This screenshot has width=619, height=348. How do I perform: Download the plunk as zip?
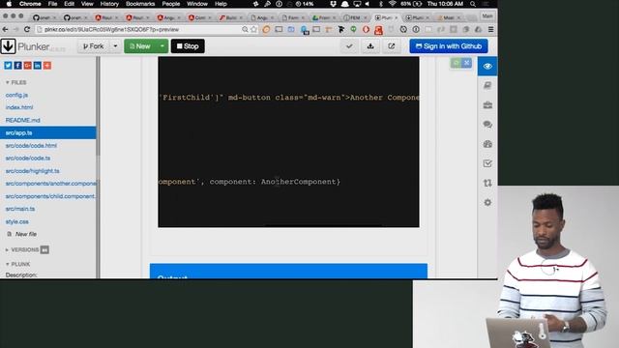click(x=370, y=46)
